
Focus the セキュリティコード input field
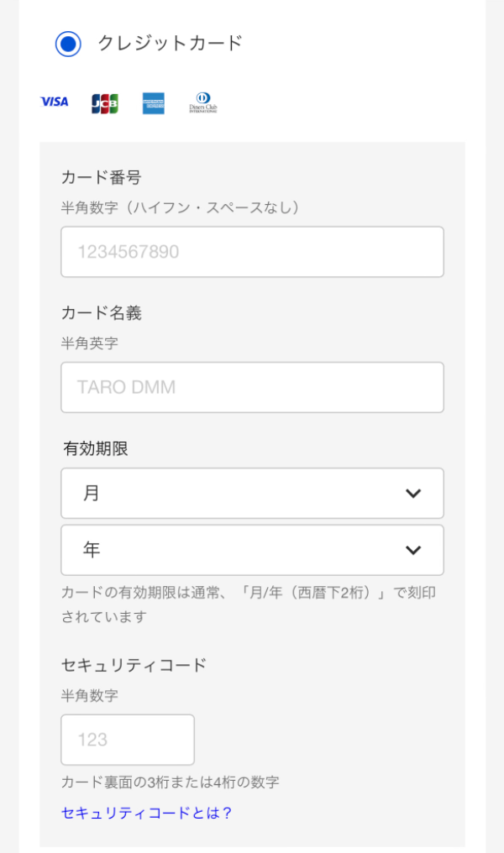tap(128, 740)
